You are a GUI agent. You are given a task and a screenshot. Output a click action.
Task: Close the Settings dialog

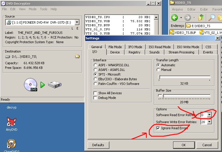[217, 38]
